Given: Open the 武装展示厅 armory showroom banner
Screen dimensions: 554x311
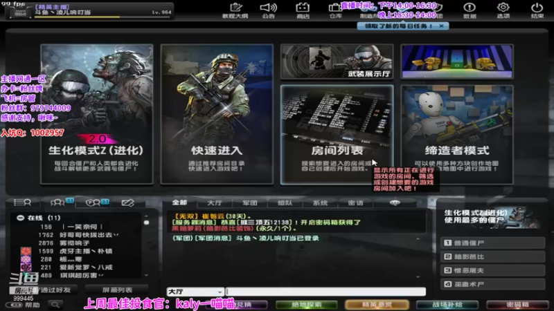Looking at the screenshot, I should click(337, 62).
